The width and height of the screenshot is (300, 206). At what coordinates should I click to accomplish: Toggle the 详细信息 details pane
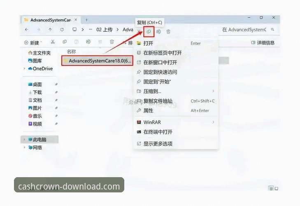click(263, 42)
